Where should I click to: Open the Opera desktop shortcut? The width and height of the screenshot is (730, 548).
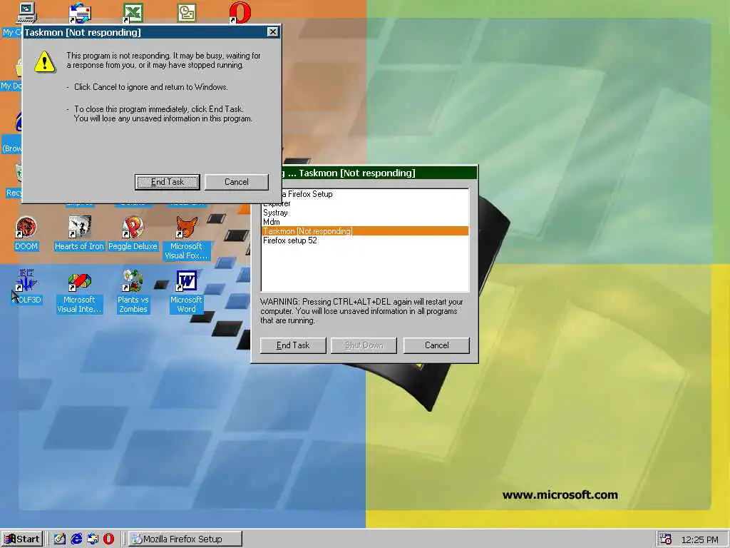(x=240, y=13)
